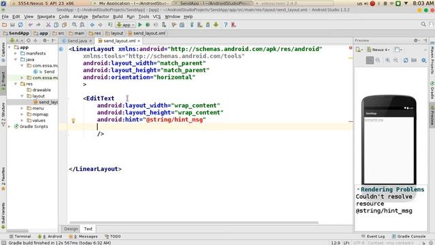
Task: Open the Android Device Monitor icon
Action: (x=216, y=24)
